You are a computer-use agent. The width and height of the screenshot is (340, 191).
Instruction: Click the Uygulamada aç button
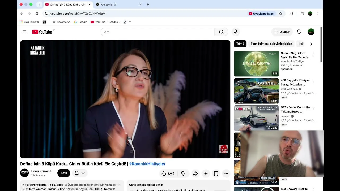[261, 14]
